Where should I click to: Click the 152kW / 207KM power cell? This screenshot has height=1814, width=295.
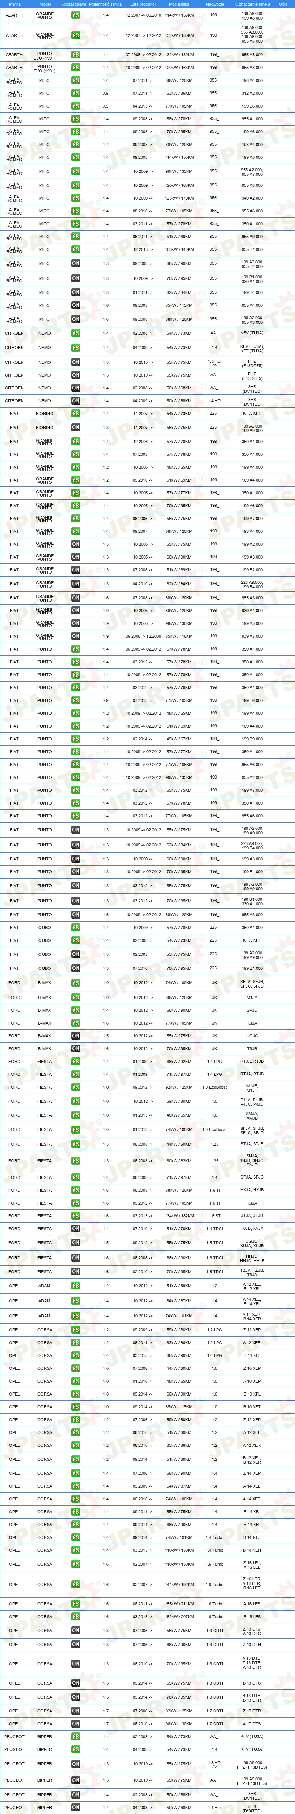click(179, 1617)
